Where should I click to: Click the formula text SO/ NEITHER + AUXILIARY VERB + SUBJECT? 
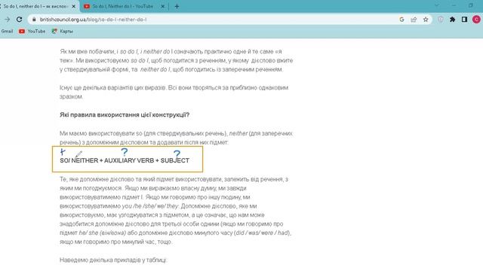click(125, 160)
